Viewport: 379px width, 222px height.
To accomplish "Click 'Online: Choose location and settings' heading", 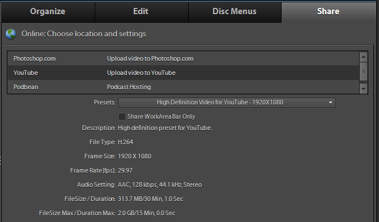I will (x=84, y=33).
